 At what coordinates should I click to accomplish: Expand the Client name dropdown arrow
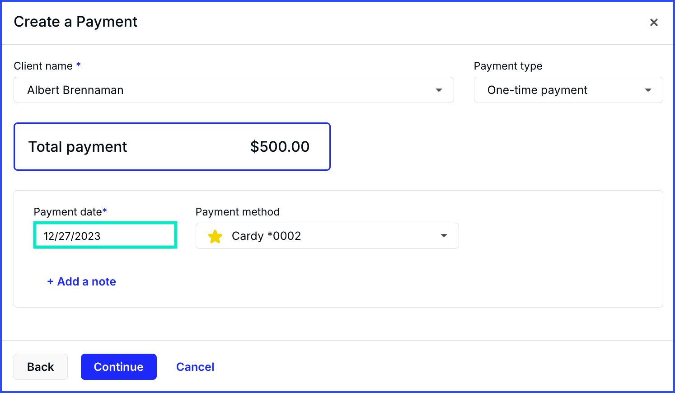click(x=439, y=90)
